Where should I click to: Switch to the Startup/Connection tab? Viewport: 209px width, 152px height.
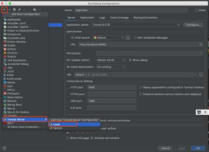(x=145, y=18)
